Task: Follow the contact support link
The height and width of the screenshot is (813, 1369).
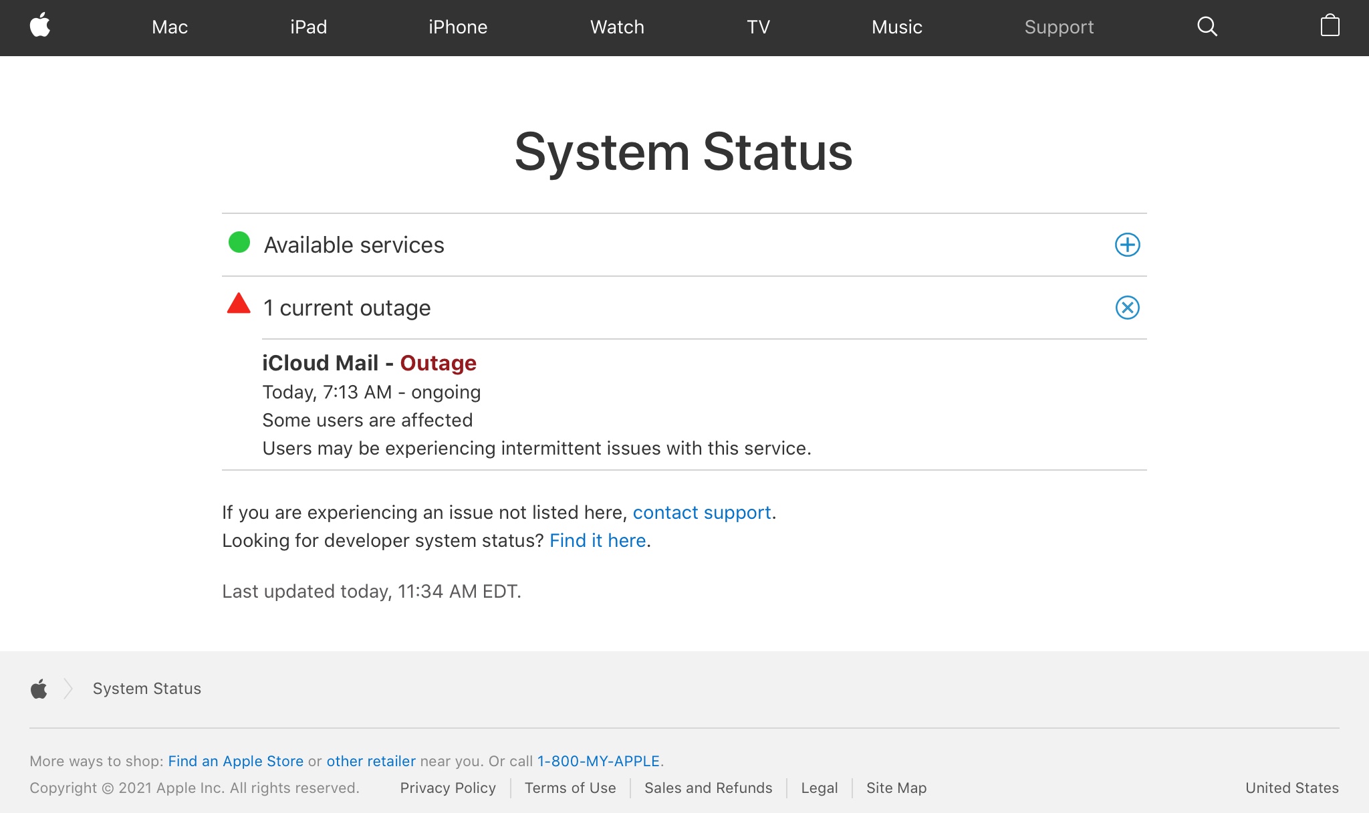Action: (x=701, y=513)
